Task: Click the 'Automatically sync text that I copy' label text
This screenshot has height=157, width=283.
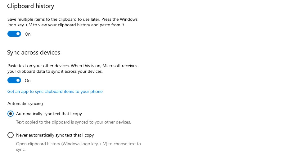Action: click(49, 114)
